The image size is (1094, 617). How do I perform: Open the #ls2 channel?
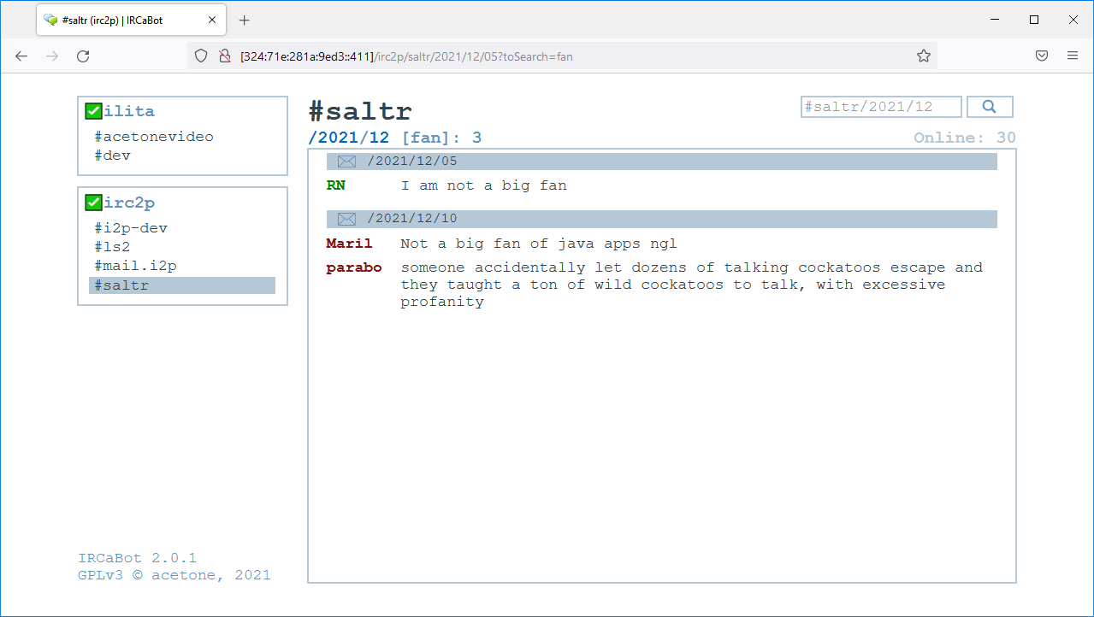pos(113,247)
